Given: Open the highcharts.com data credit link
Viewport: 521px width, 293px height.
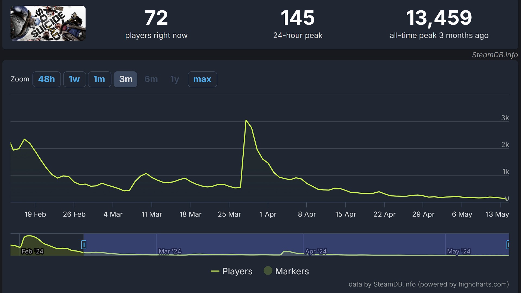Looking at the screenshot, I should point(483,284).
